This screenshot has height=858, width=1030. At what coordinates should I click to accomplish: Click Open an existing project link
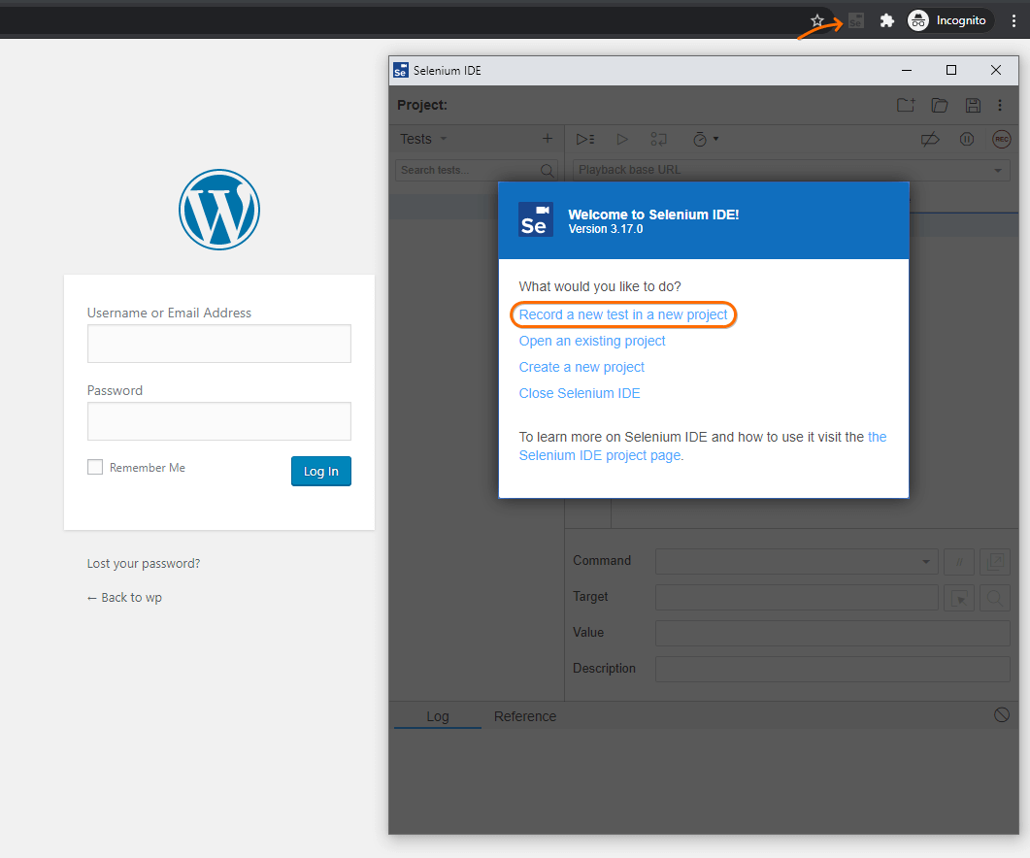click(592, 341)
